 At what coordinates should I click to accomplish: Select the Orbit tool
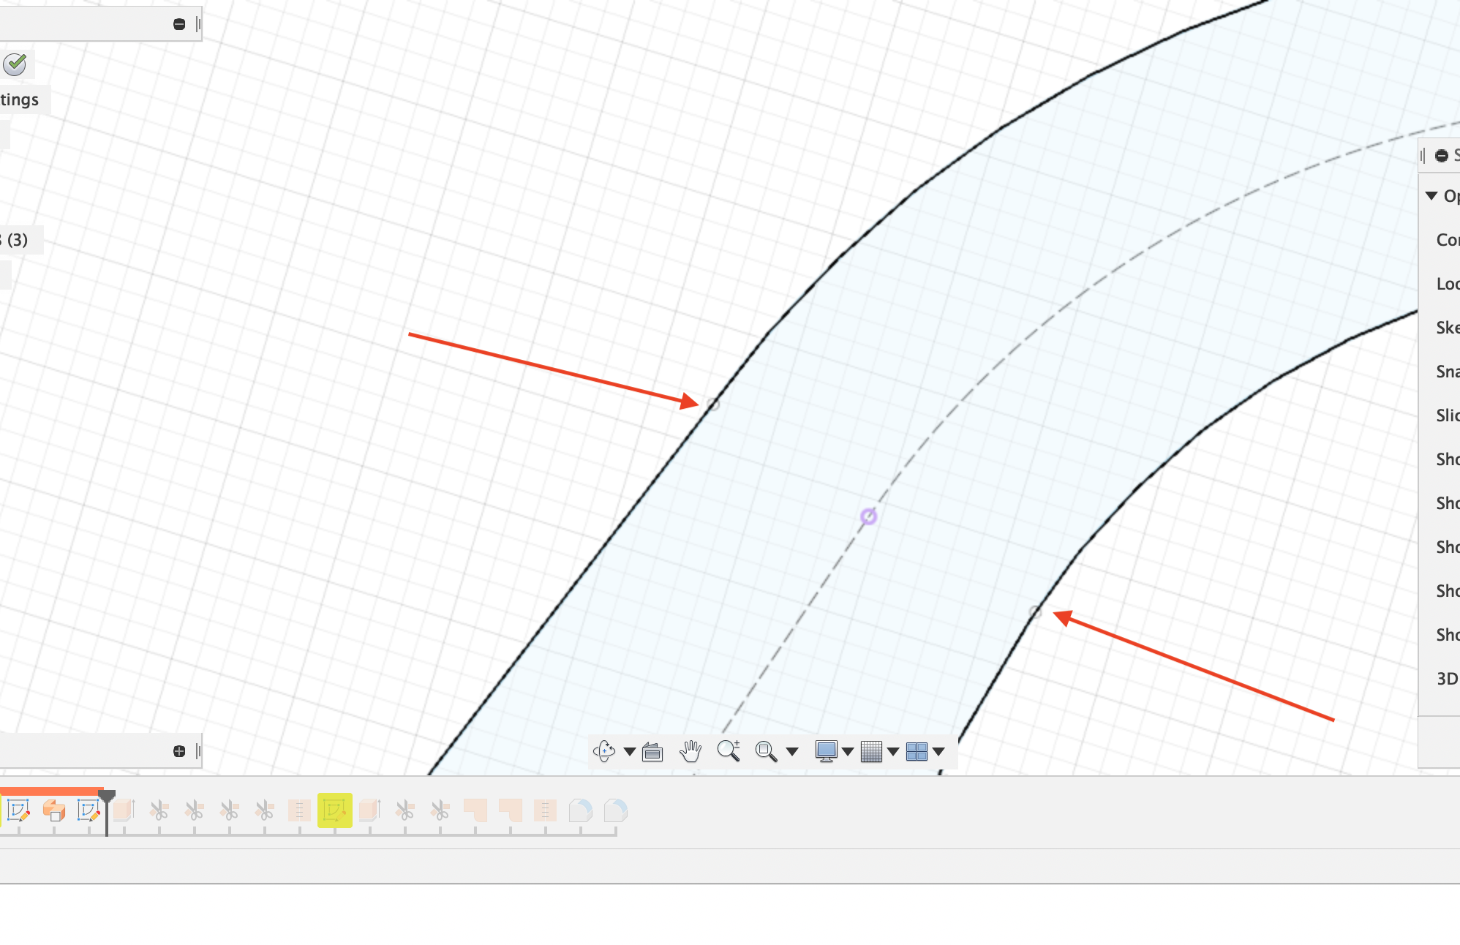(605, 751)
